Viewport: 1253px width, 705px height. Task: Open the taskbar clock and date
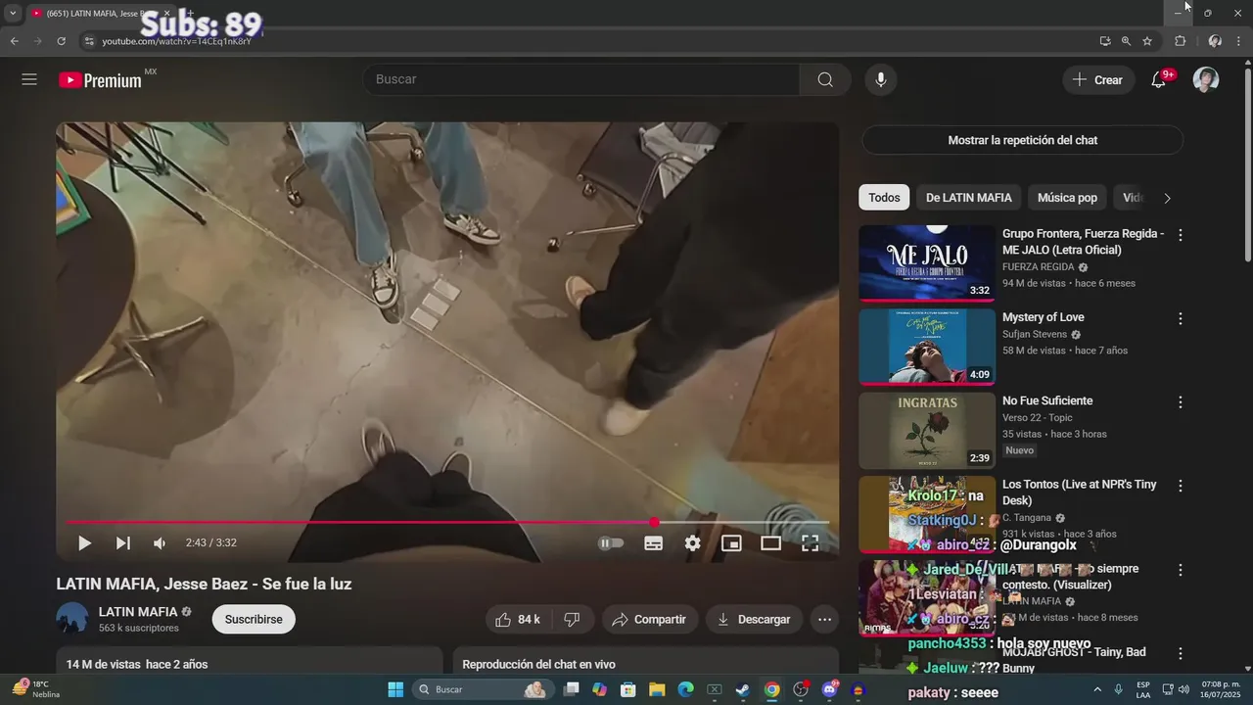(1221, 689)
